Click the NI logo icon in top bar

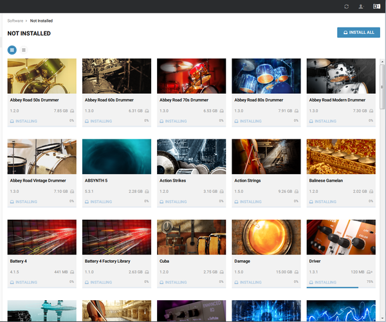(x=376, y=6)
